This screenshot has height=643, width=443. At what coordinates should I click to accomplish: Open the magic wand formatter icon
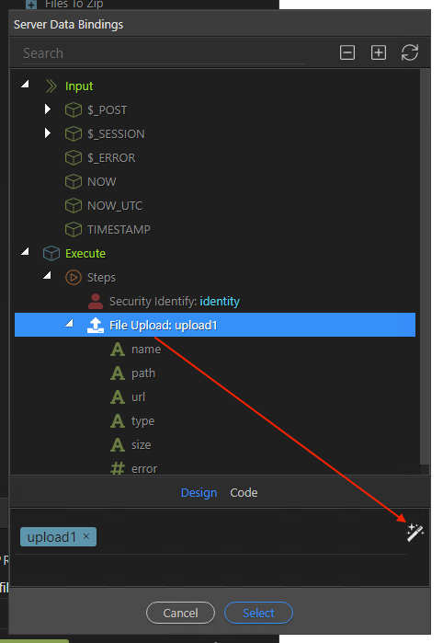(415, 533)
